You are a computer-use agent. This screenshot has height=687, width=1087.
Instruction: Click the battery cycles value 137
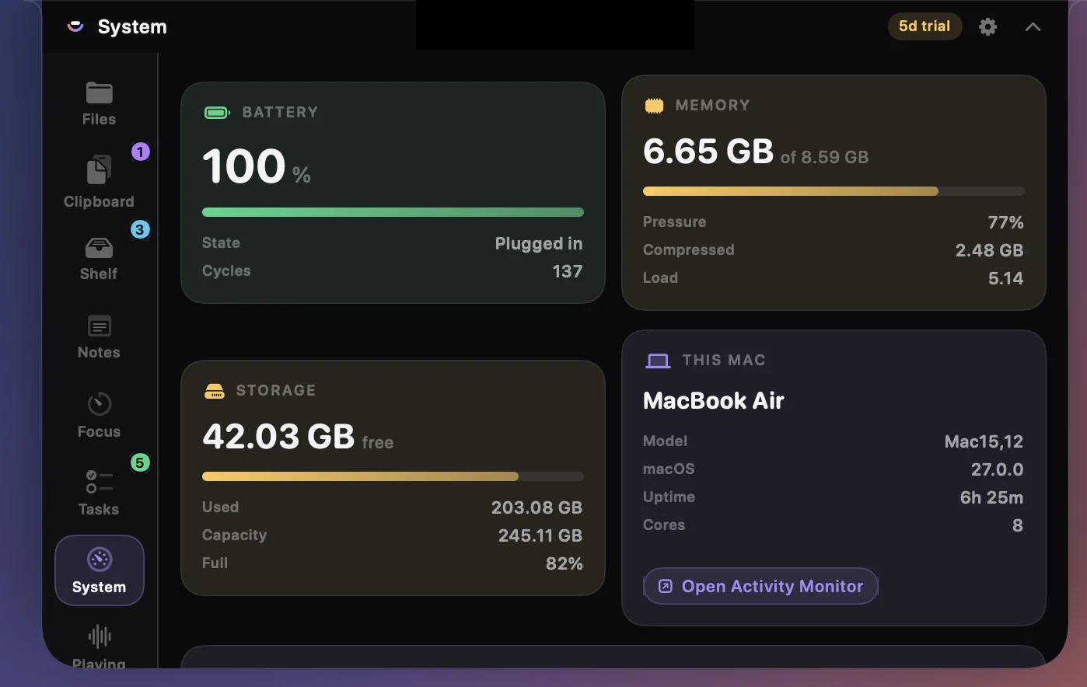[568, 271]
